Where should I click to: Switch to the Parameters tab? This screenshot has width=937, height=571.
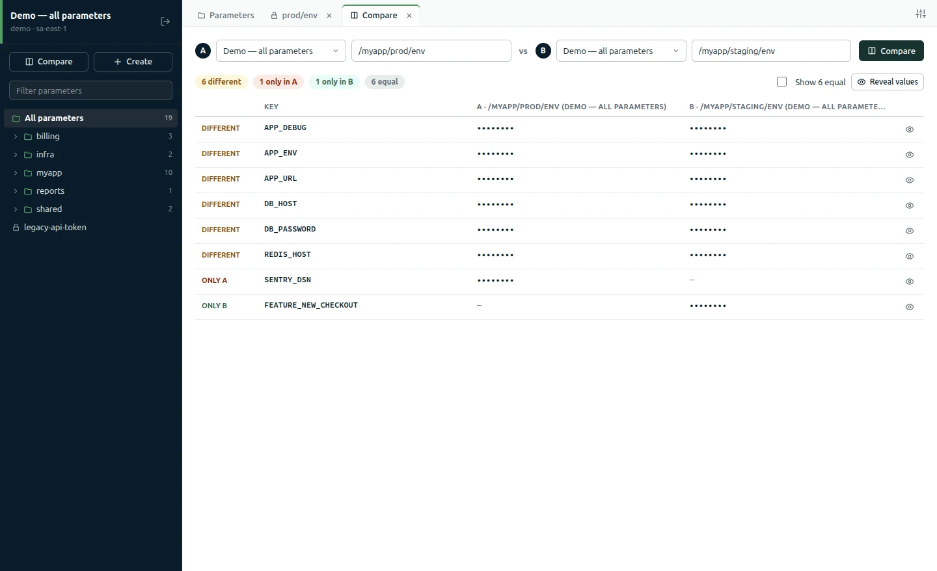[226, 16]
